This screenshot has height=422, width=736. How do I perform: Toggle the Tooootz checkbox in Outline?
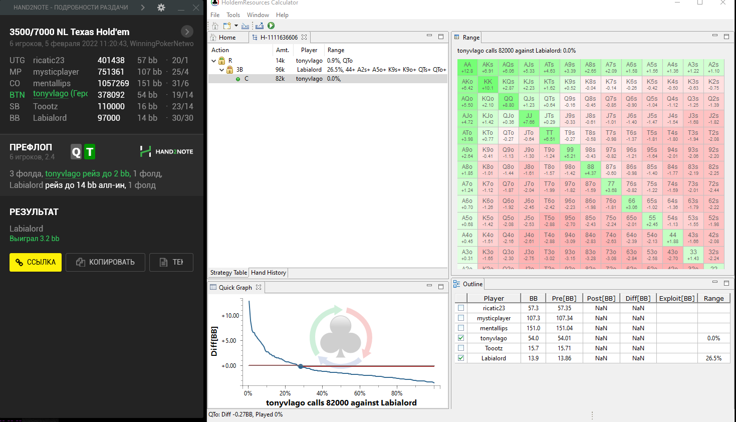click(461, 348)
